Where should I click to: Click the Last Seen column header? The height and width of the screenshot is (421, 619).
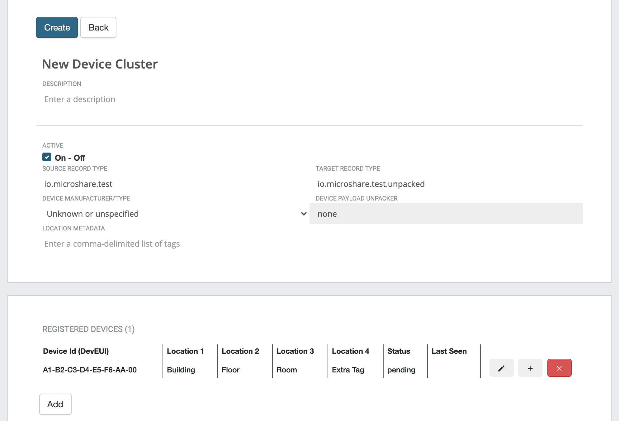449,351
